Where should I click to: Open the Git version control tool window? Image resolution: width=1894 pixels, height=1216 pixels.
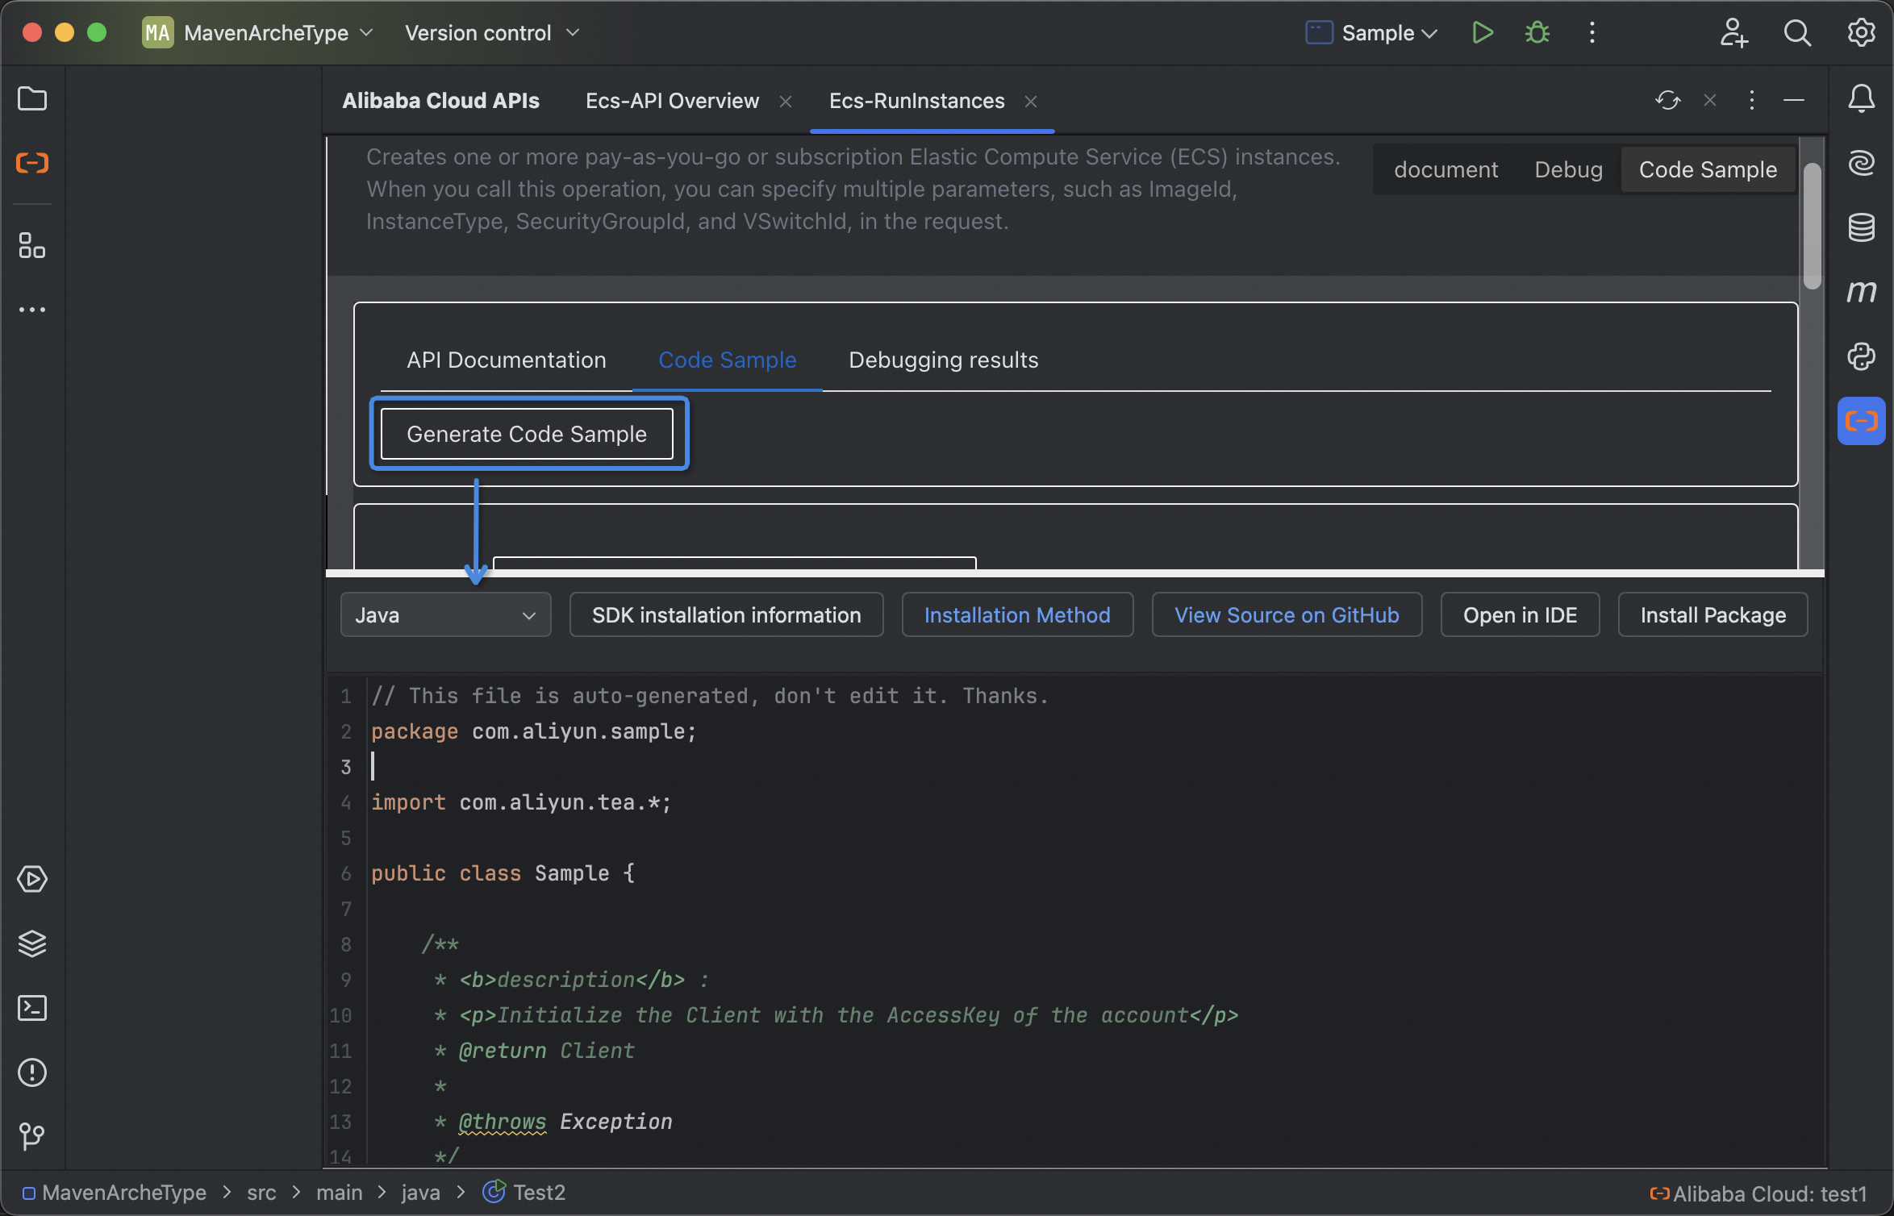32,1136
